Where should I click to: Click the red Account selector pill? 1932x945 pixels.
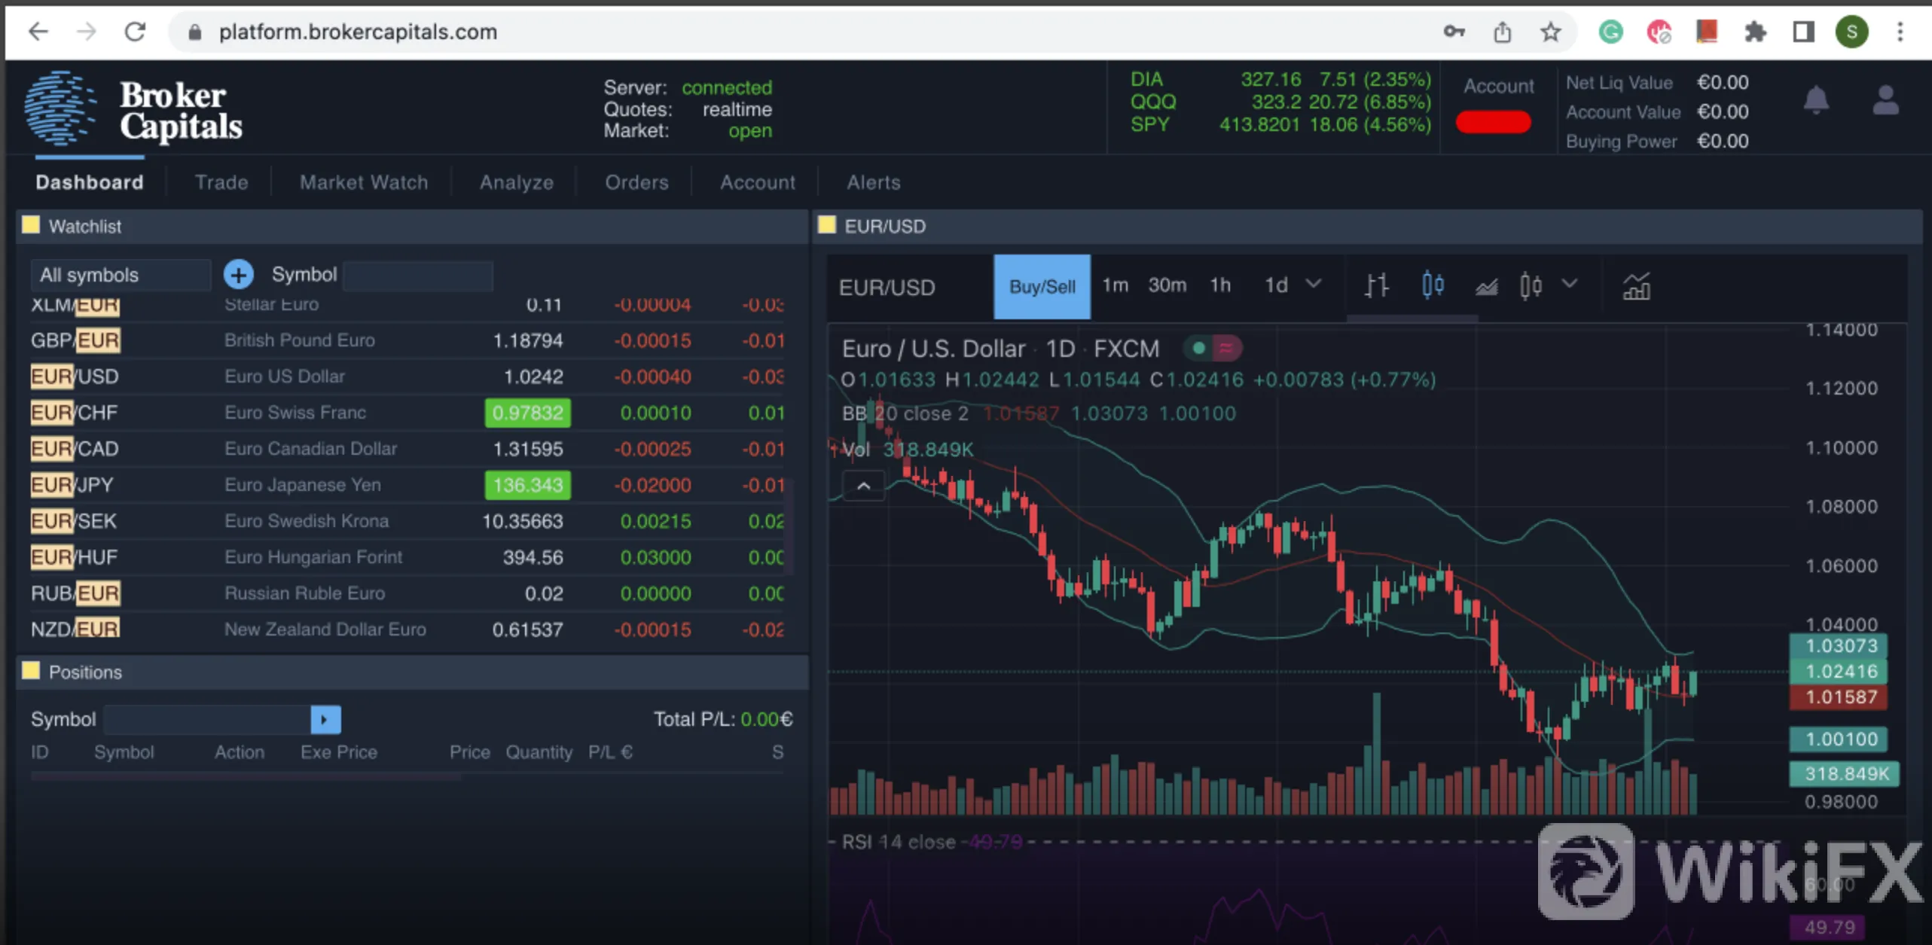tap(1493, 122)
